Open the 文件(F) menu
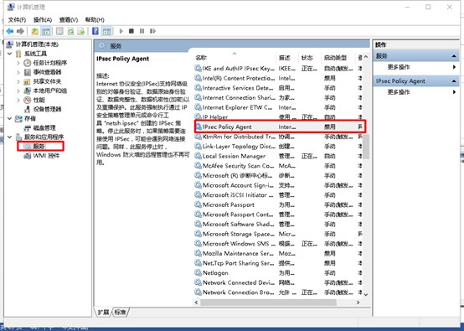This screenshot has height=331, width=464. pos(17,20)
